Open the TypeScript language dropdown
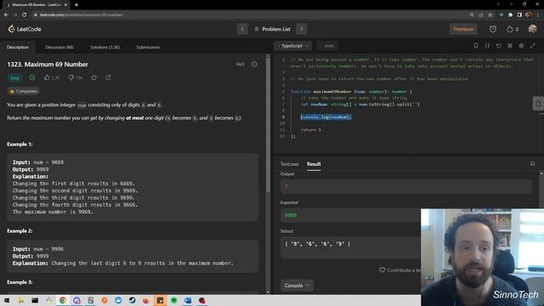The width and height of the screenshot is (544, 306). click(292, 46)
